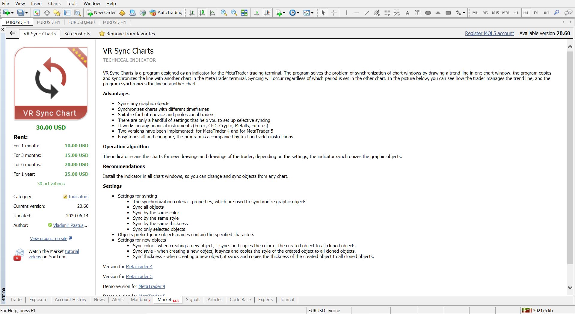Toggle the AutoTrading button
Screen dimensions: 575x314
(166, 13)
